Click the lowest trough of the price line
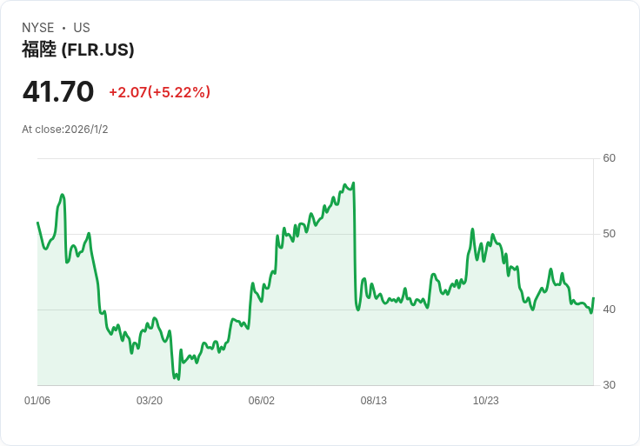Image resolution: width=640 pixels, height=446 pixels. tap(178, 379)
